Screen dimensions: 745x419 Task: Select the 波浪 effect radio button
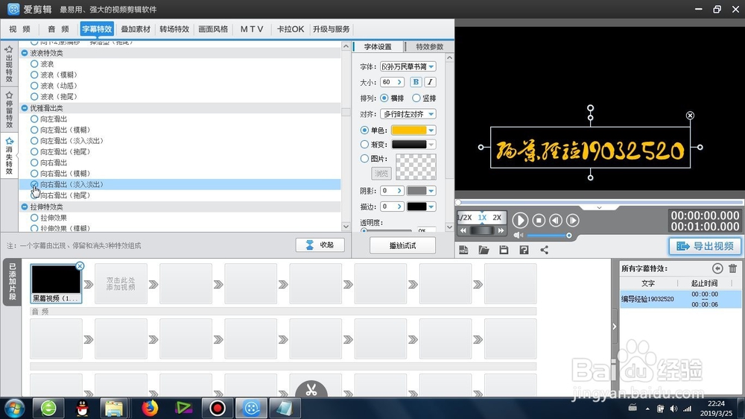34,63
